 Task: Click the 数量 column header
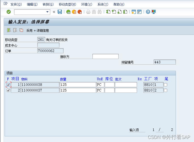[63, 79]
